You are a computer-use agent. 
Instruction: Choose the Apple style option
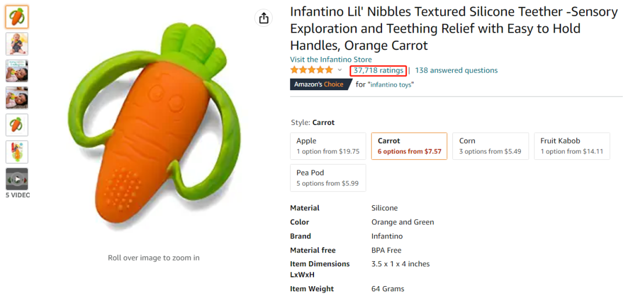point(328,146)
